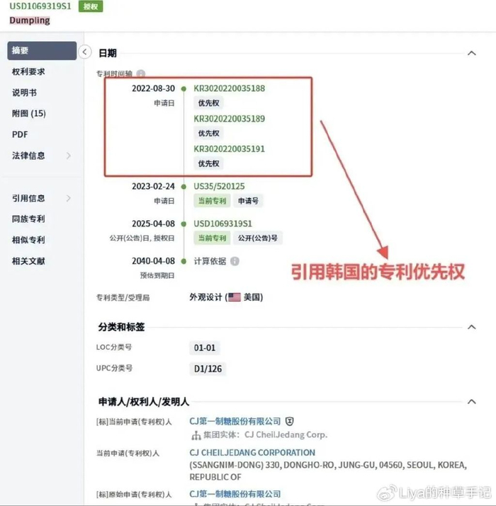Screen dimensions: 496x506
Task: Open the CJ CHEILJEDANG CORPORATION link
Action: point(252,452)
